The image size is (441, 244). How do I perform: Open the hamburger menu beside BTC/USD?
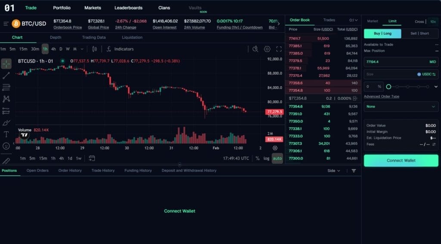point(6,24)
